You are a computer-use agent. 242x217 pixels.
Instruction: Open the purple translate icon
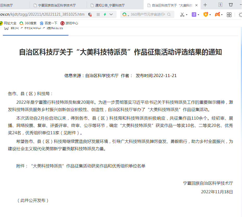(194, 15)
